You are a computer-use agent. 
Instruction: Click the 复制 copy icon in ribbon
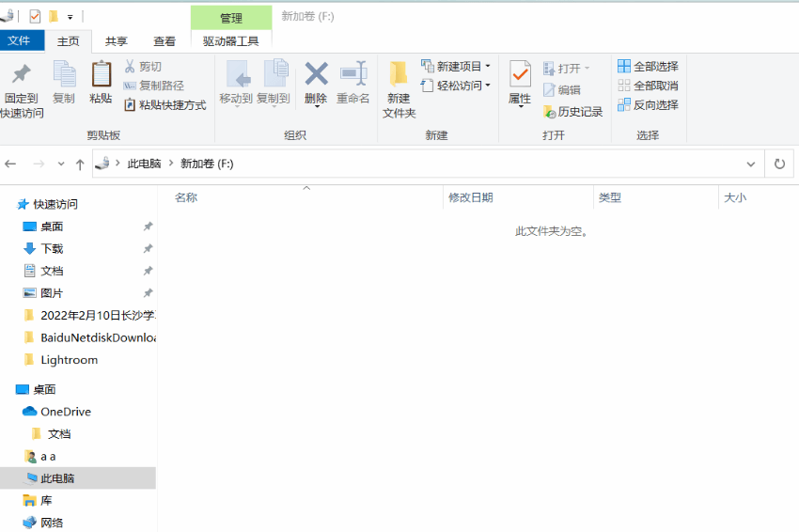(x=64, y=82)
